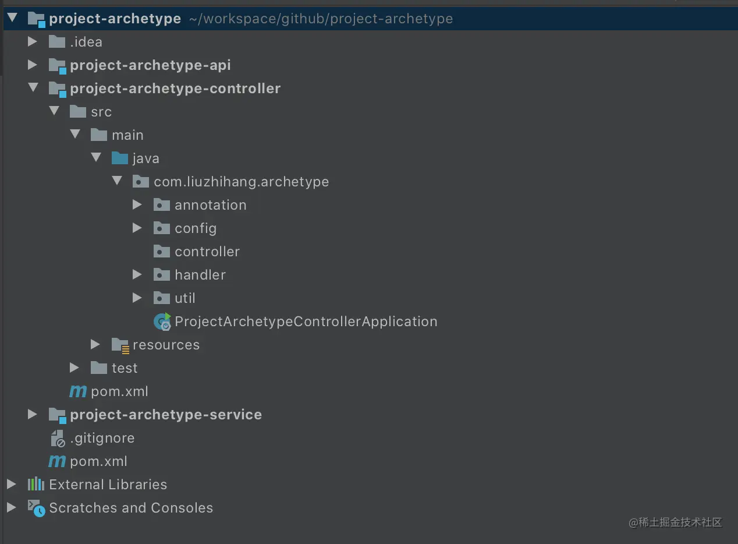Click the project-archetype-api module folder icon
738x544 pixels.
click(x=57, y=65)
